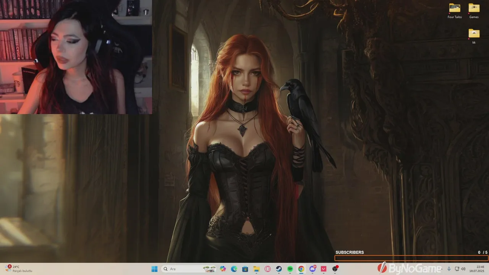Open Microsoft Edge from the taskbar
The image size is (489, 275).
(x=234, y=269)
